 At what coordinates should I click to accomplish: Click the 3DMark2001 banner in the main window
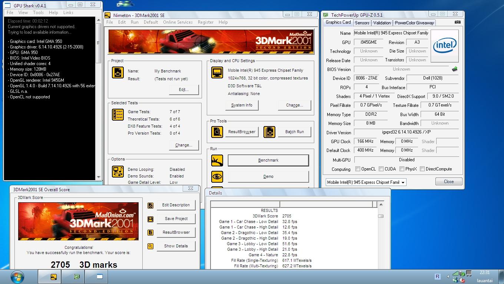211,42
